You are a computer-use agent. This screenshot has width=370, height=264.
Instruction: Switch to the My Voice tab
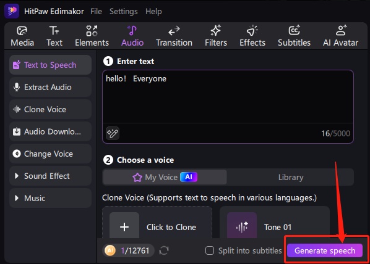[x=165, y=177]
